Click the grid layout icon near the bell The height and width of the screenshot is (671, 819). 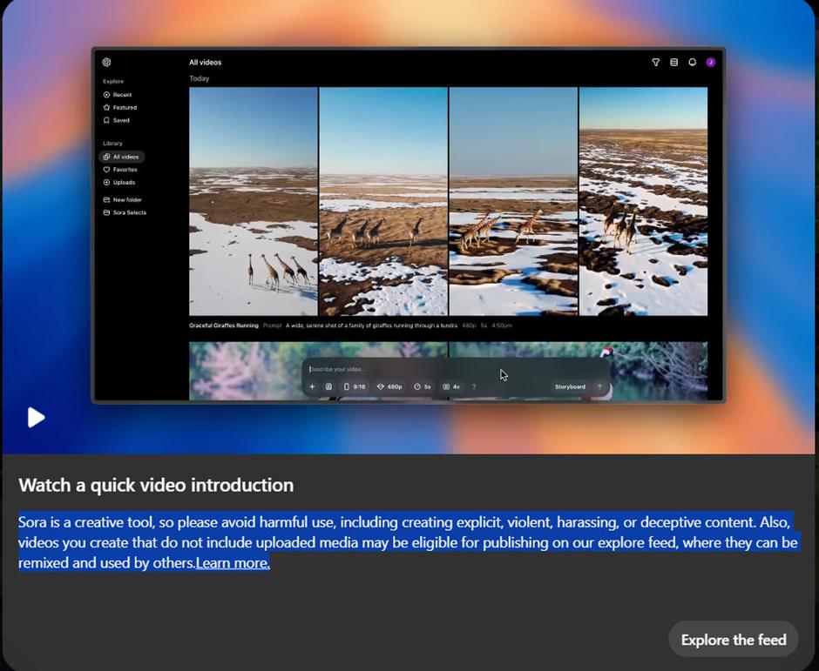point(673,63)
